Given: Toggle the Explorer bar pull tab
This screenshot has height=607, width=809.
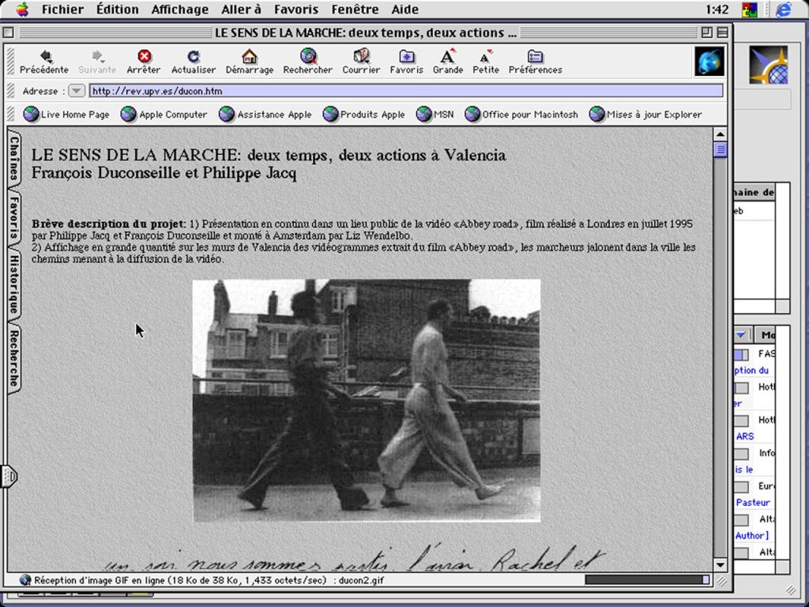Looking at the screenshot, I should (9, 476).
